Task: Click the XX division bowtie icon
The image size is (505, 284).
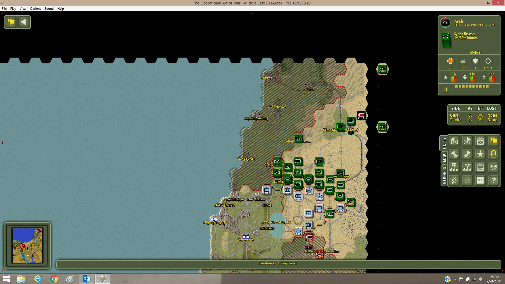Action: click(x=494, y=167)
